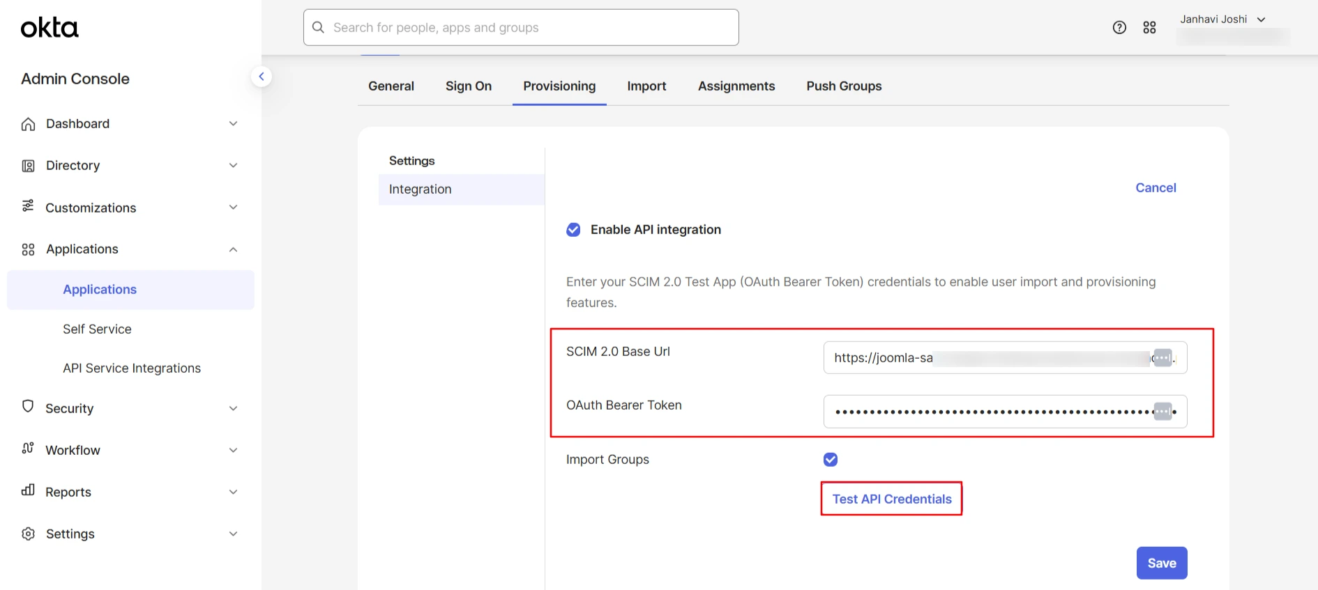
Task: Click password manager icon in SCIM Base Url field
Action: 1162,357
